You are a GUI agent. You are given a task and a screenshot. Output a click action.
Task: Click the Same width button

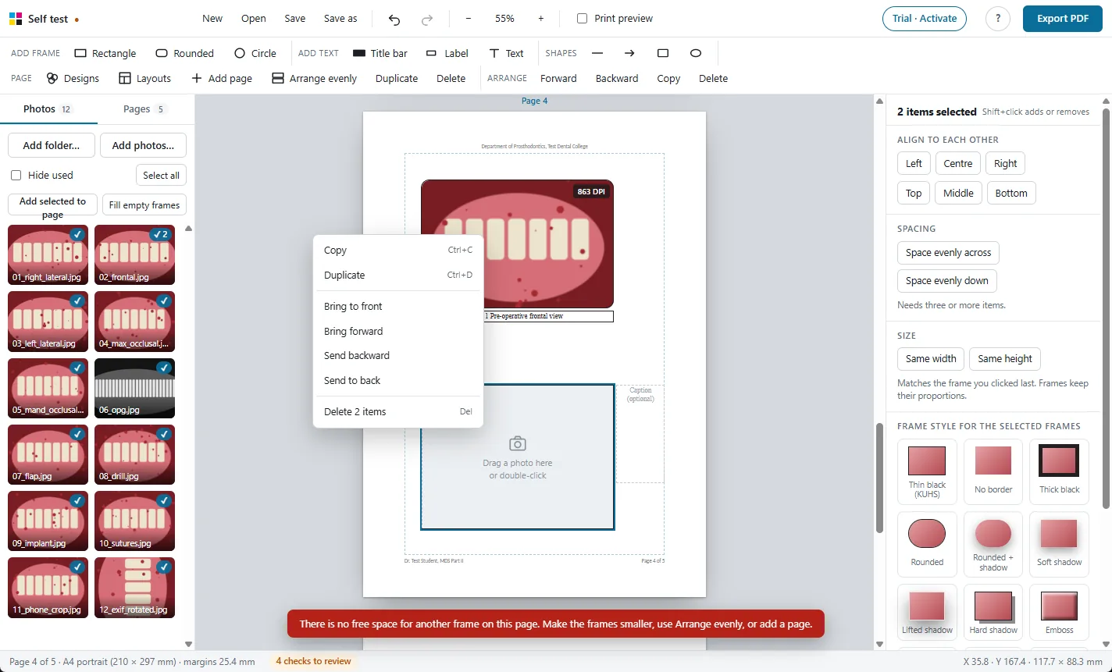(931, 359)
